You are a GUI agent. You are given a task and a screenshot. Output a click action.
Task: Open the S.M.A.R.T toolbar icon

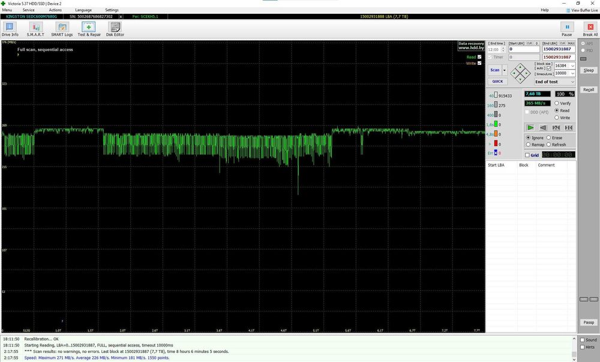(35, 27)
